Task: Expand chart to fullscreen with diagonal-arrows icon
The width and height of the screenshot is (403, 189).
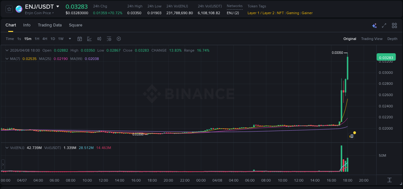Action: tap(384, 25)
